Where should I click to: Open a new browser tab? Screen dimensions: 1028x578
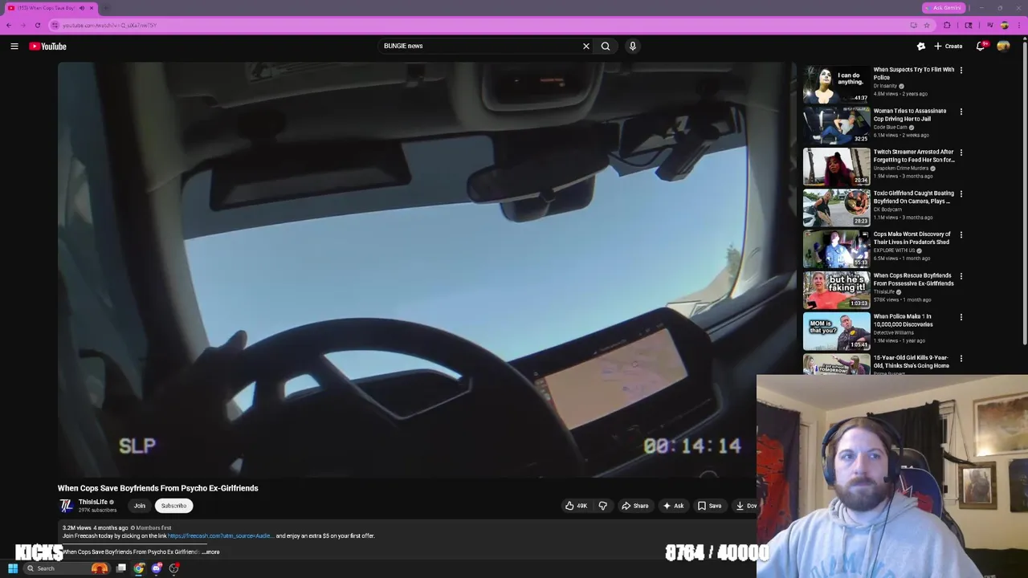click(x=106, y=8)
